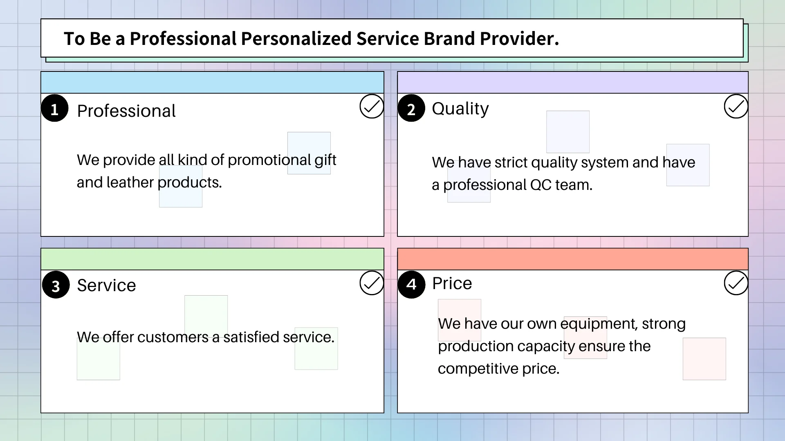Click the 'Professional' heading text
This screenshot has height=441, width=785.
click(x=126, y=111)
